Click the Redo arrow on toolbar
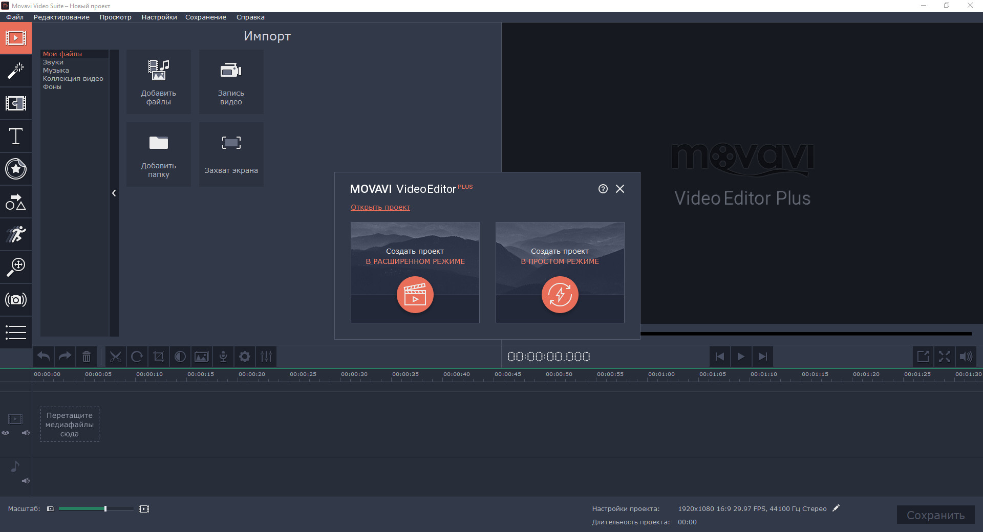The width and height of the screenshot is (983, 532). coord(65,357)
